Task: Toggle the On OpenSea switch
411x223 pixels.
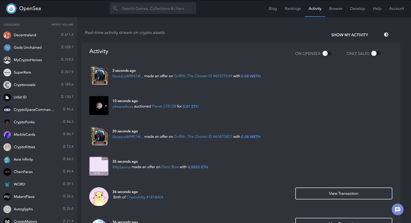Action: (327, 53)
